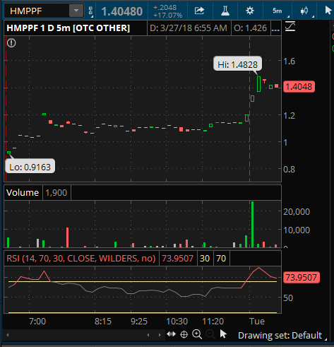Viewport: 334px width, 347px height.
Task: Open the 5m timeframe selector
Action: (278, 11)
